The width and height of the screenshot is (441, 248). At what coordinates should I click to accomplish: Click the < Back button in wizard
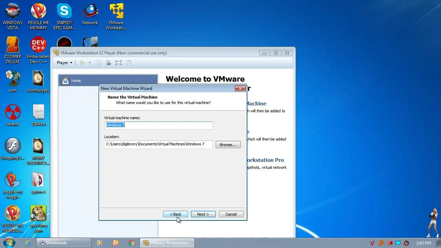click(x=175, y=214)
